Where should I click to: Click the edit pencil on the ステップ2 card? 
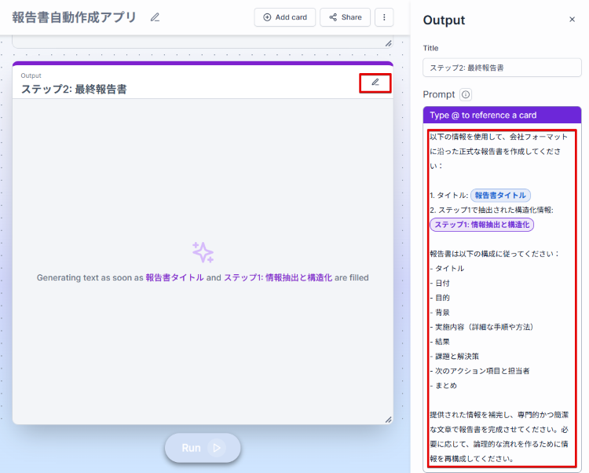pos(375,82)
